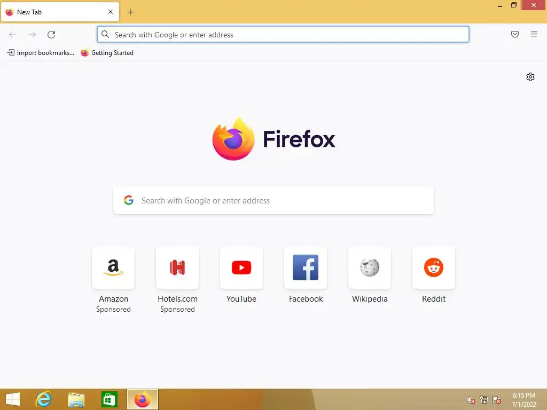
Task: Open the Windows Start button
Action: coord(13,399)
